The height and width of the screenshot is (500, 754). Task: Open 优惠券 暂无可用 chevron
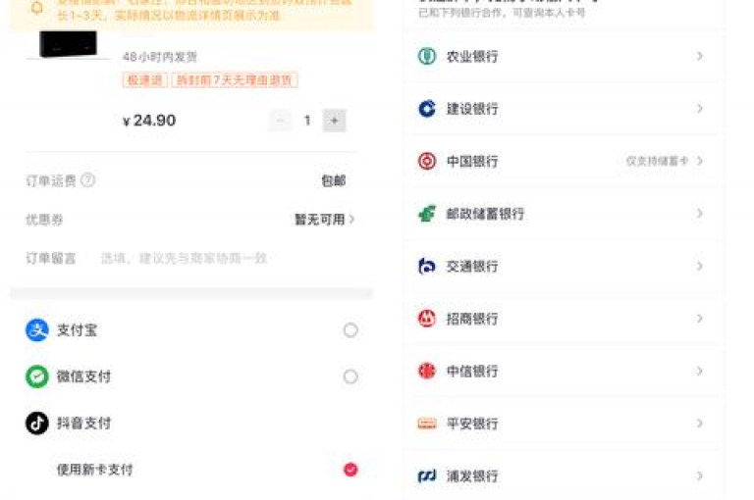pos(352,220)
